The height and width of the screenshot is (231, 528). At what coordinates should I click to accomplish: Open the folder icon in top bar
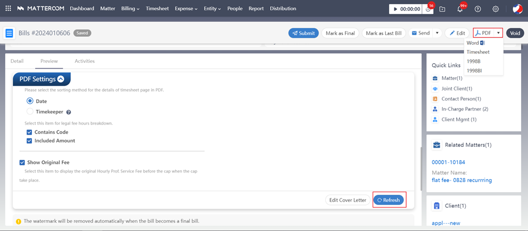(x=442, y=9)
